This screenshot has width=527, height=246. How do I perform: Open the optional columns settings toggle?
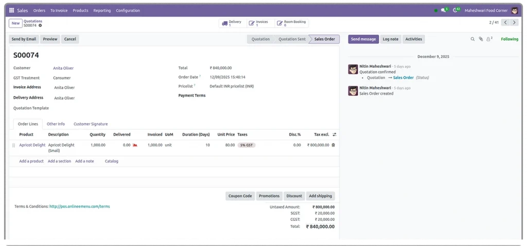pos(334,135)
